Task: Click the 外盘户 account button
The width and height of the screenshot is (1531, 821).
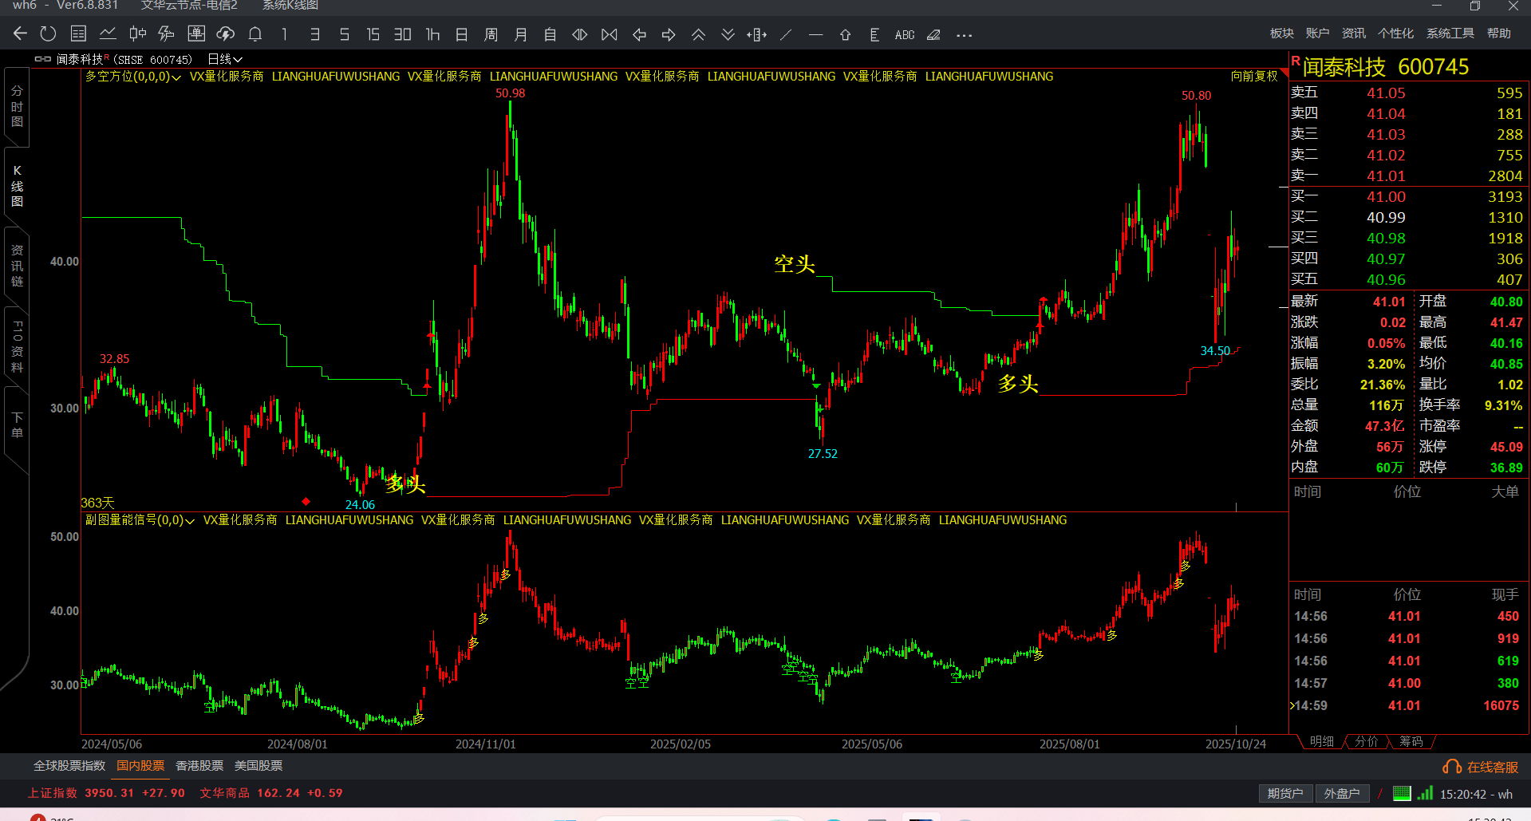Action: [1342, 794]
